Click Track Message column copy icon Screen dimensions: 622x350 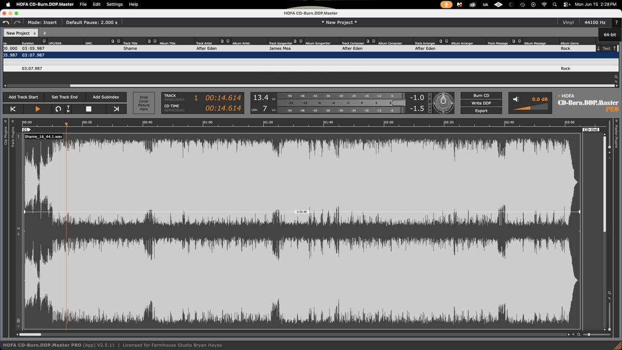click(x=514, y=41)
